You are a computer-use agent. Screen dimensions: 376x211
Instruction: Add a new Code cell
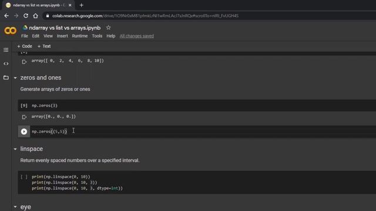pos(25,46)
